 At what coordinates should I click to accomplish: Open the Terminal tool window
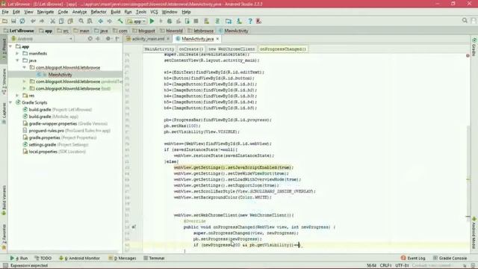pyautogui.click(x=155, y=258)
